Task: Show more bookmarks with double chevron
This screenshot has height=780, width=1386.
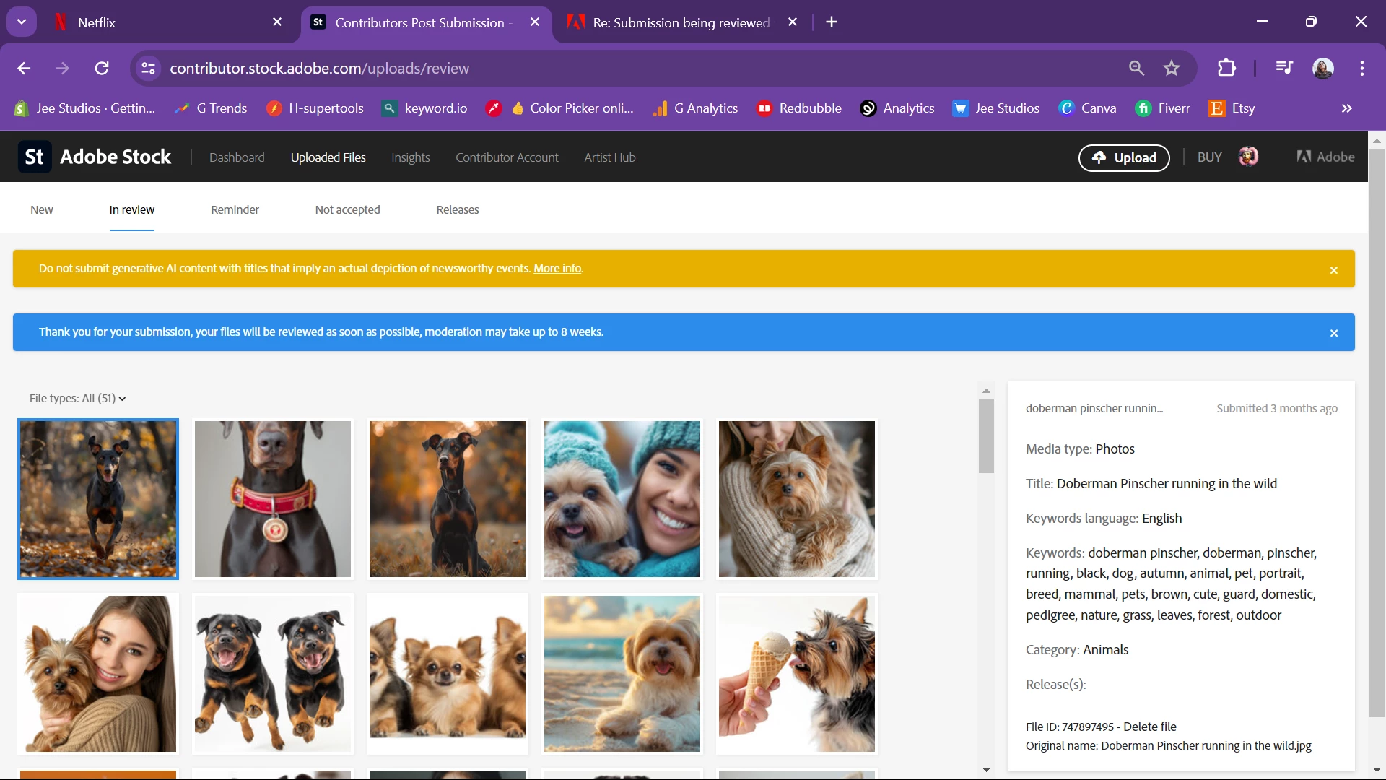Action: pos(1346,108)
